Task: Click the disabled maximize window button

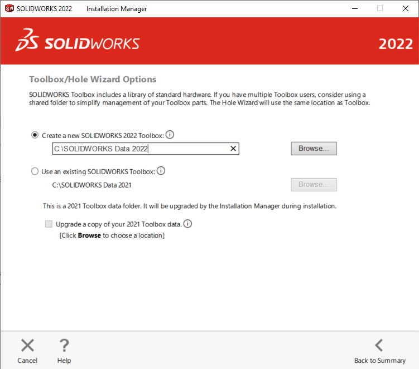Action: click(x=380, y=8)
